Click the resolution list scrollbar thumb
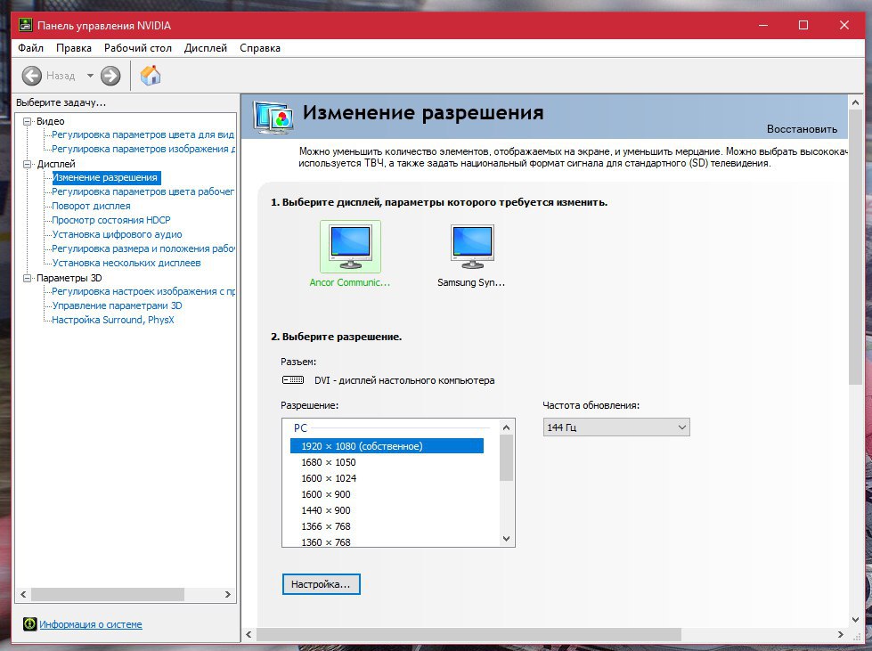The height and width of the screenshot is (651, 872). point(506,458)
